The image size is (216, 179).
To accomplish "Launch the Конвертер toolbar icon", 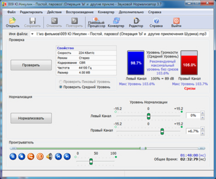I will click(116, 22).
